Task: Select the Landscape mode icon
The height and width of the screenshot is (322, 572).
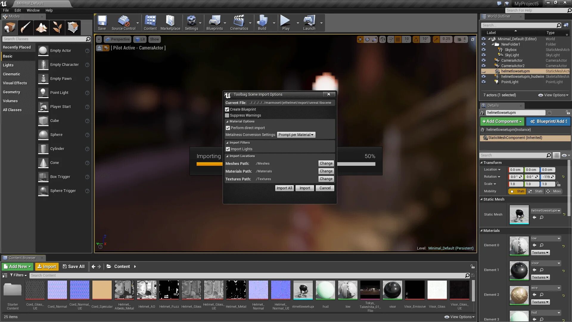Action: (x=41, y=27)
